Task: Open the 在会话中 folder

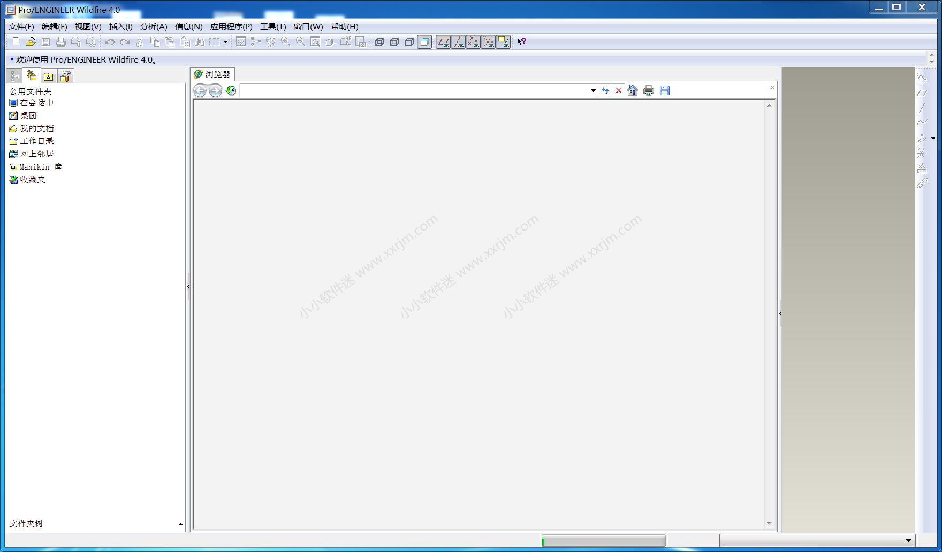Action: pos(32,103)
